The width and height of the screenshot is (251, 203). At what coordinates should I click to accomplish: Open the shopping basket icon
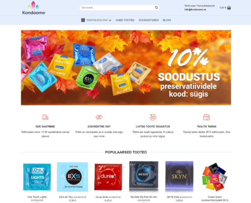pyautogui.click(x=229, y=8)
